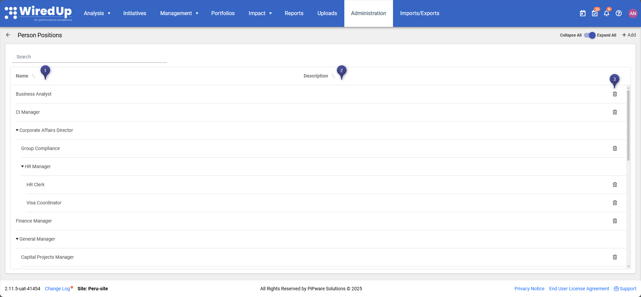Screen dimensions: 641x297
Task: Click the scrollbar down arrow
Action: [628, 266]
